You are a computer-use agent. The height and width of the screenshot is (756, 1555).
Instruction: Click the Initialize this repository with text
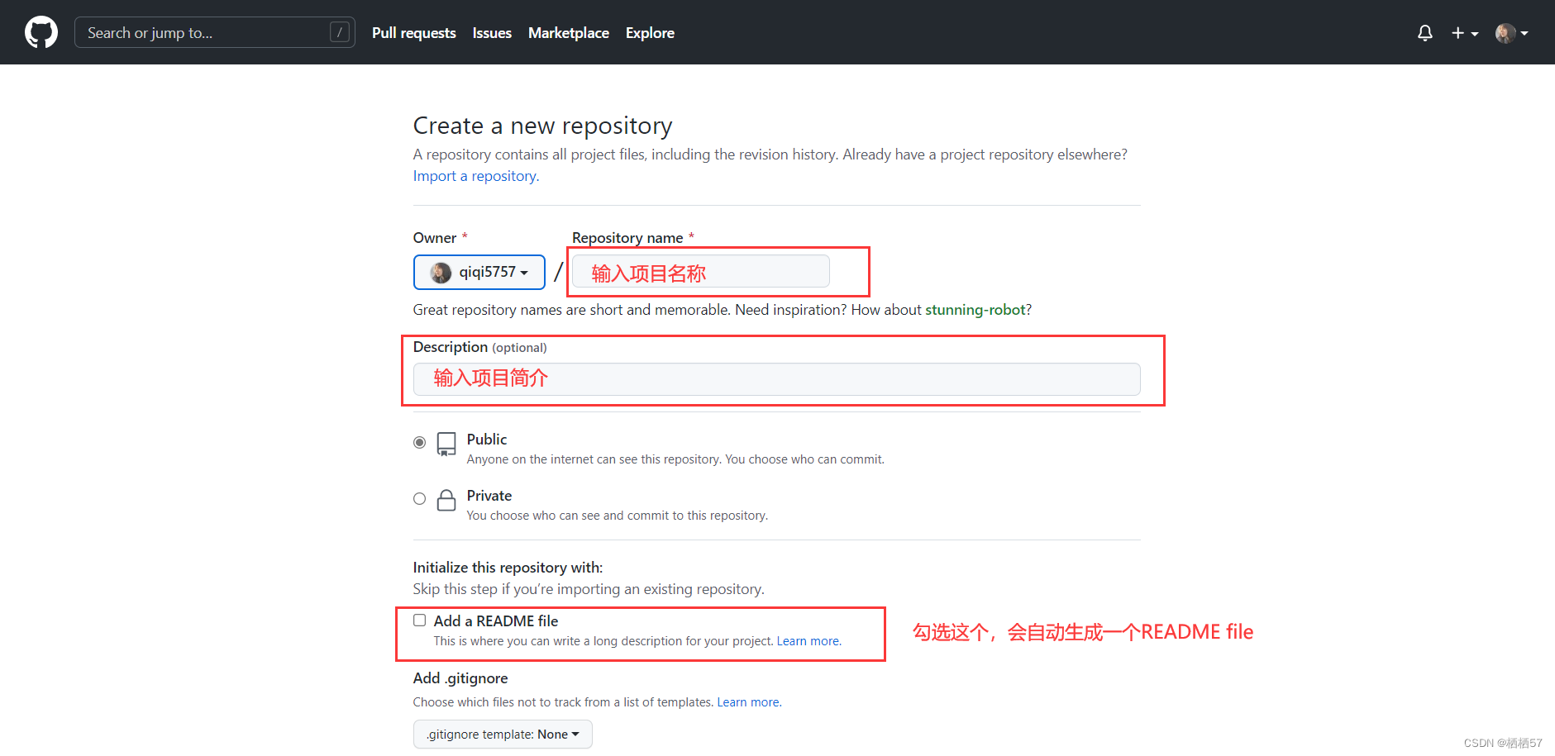[508, 568]
